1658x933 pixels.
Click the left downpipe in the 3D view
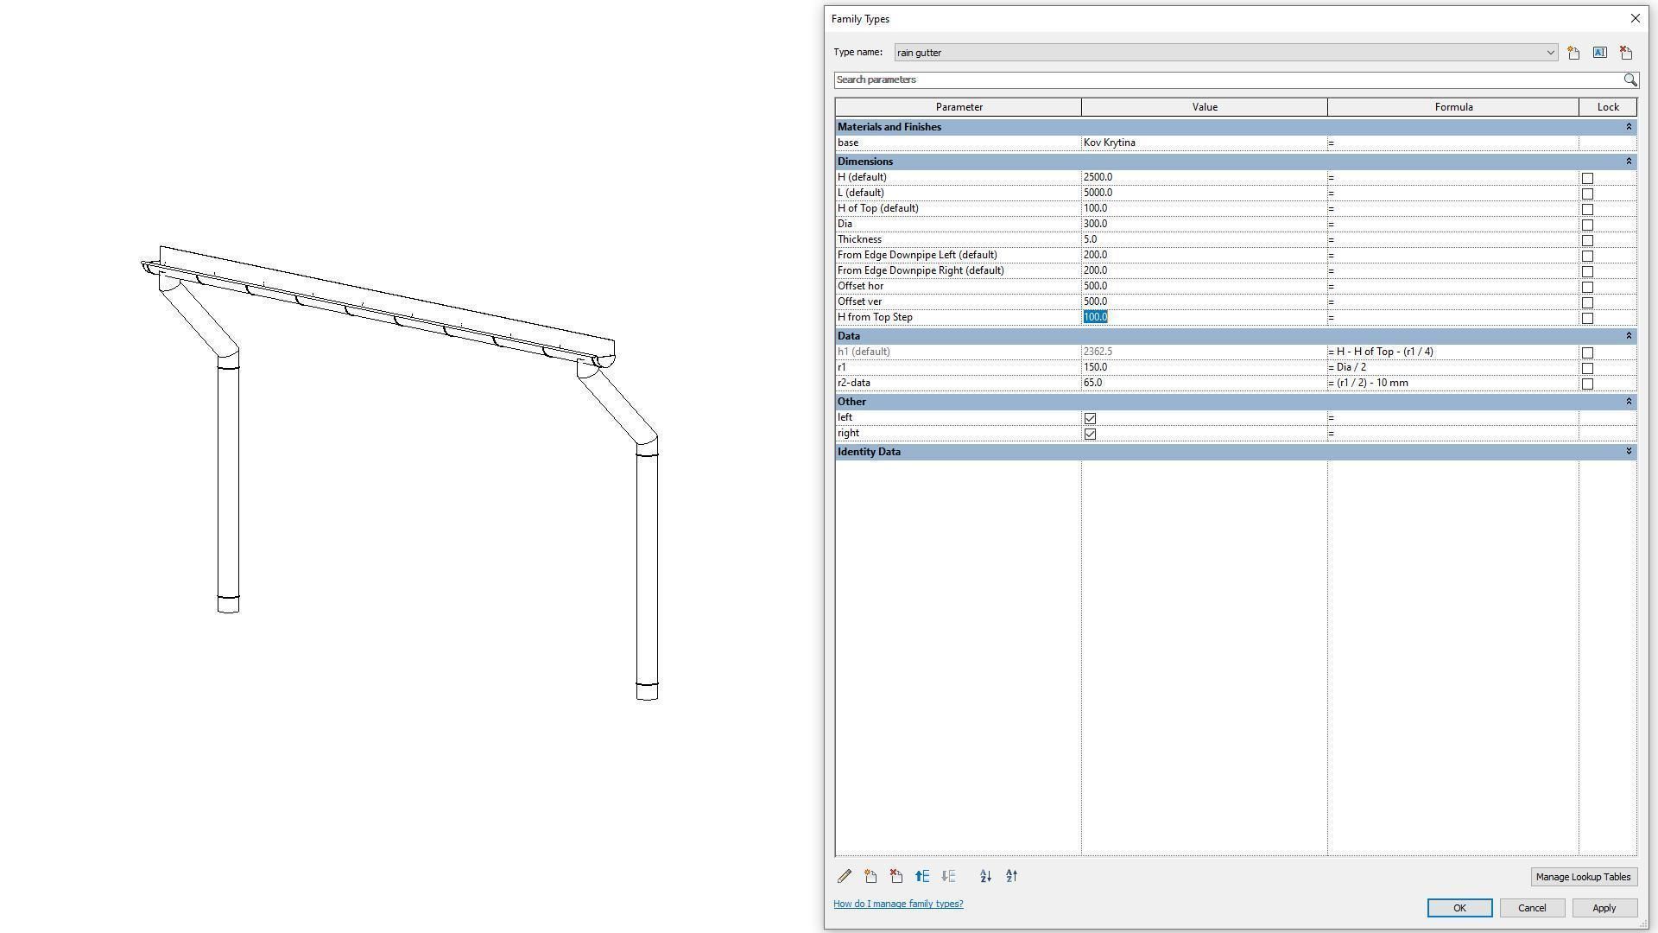pos(228,484)
